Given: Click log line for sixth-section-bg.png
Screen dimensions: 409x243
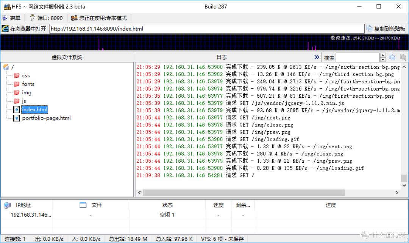Looking at the screenshot, I should tap(268, 67).
